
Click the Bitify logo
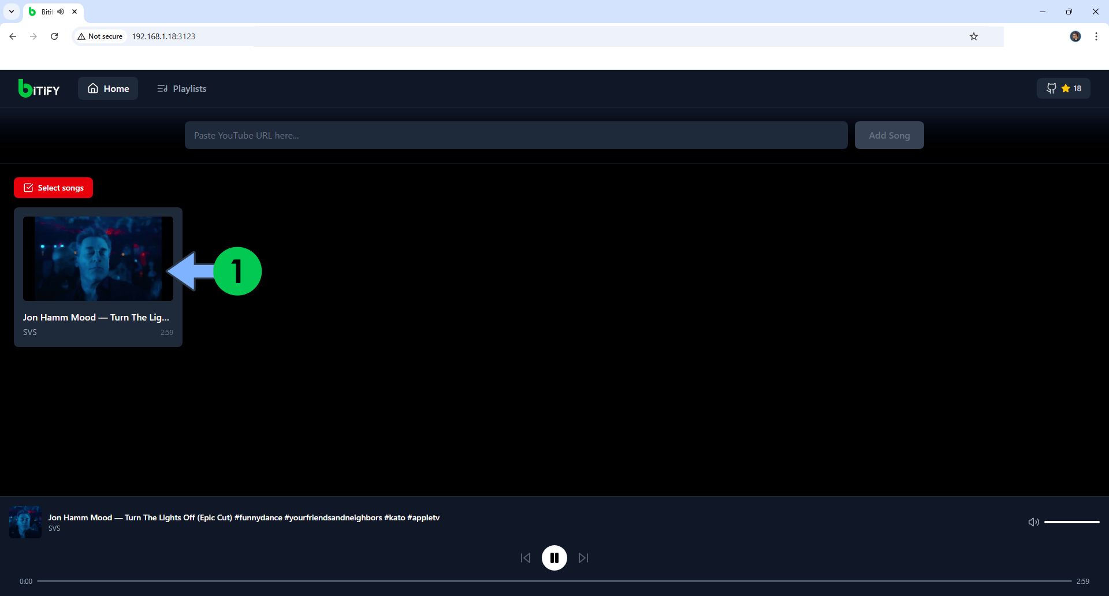point(38,88)
